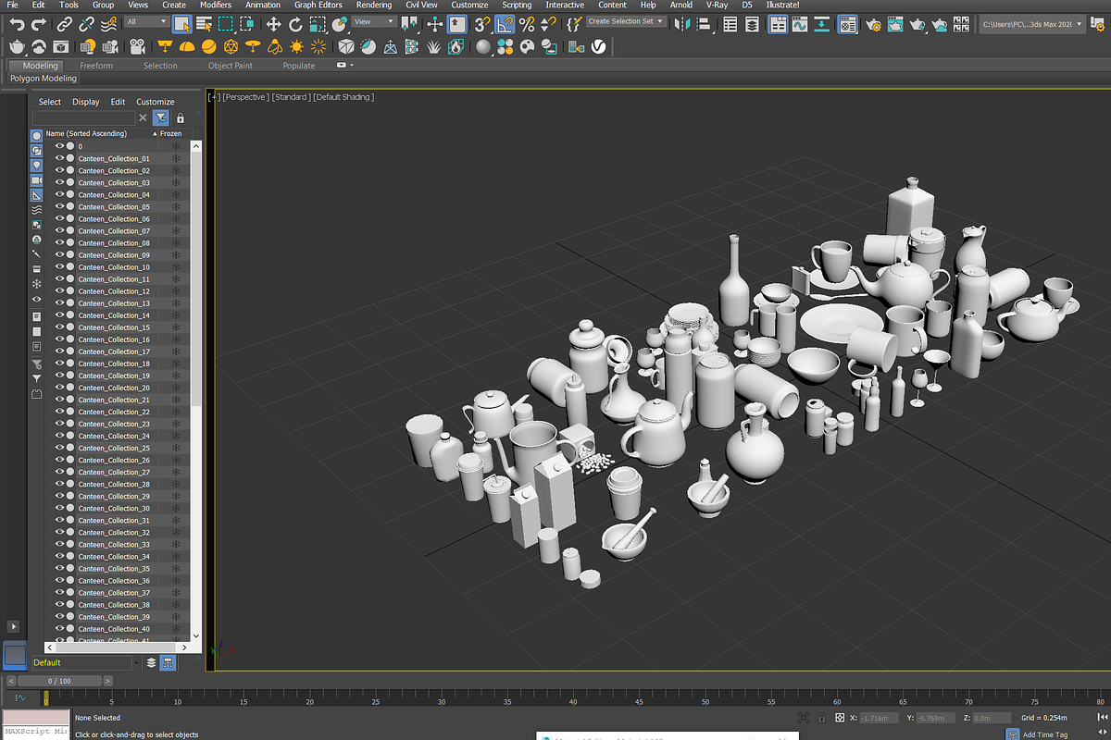Click the Percent Snap toggle icon
1111x740 pixels.
coord(526,25)
